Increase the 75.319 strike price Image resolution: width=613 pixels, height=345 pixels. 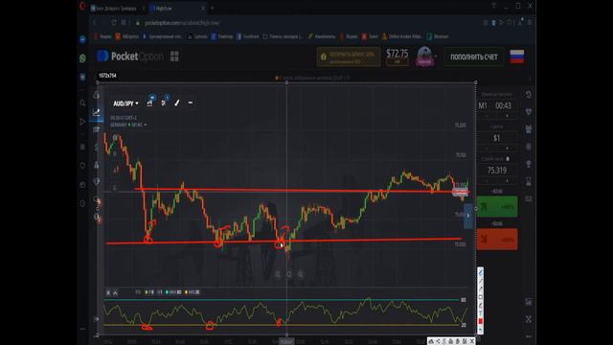507,181
